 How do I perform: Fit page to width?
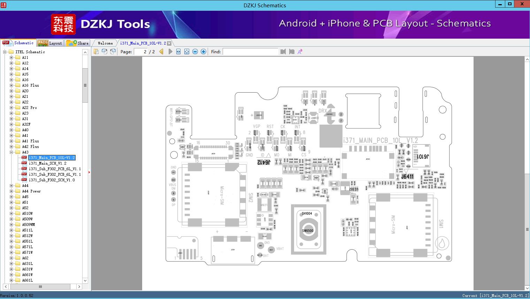point(178,52)
